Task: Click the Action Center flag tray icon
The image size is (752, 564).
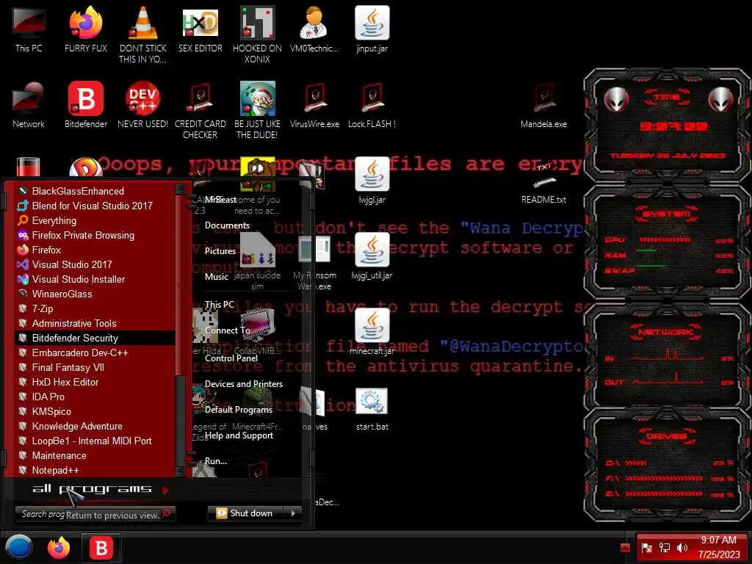Action: [x=646, y=548]
